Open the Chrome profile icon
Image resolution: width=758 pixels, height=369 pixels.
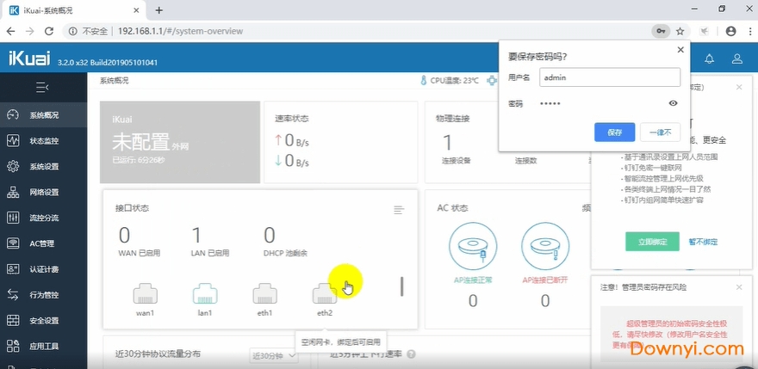[x=730, y=31]
